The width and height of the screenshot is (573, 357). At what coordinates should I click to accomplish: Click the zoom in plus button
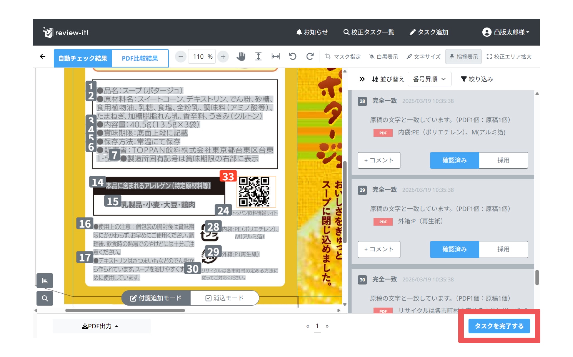(223, 57)
